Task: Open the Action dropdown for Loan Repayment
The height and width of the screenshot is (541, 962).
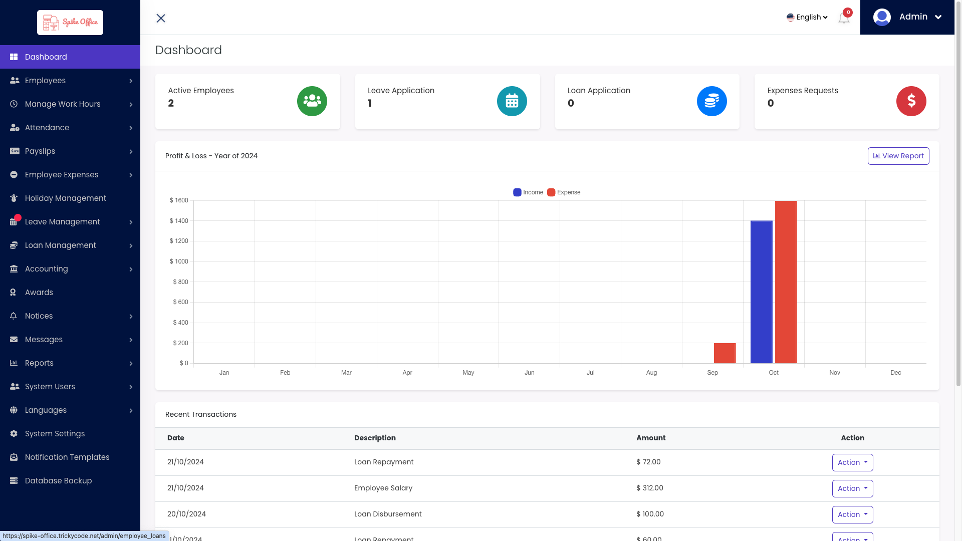Action: click(852, 462)
